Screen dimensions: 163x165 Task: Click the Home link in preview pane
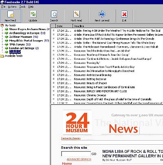coord(67,163)
